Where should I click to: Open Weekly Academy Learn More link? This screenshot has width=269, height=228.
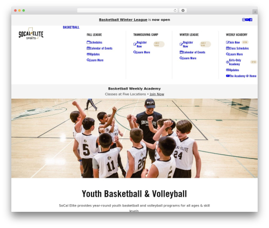[x=236, y=54]
